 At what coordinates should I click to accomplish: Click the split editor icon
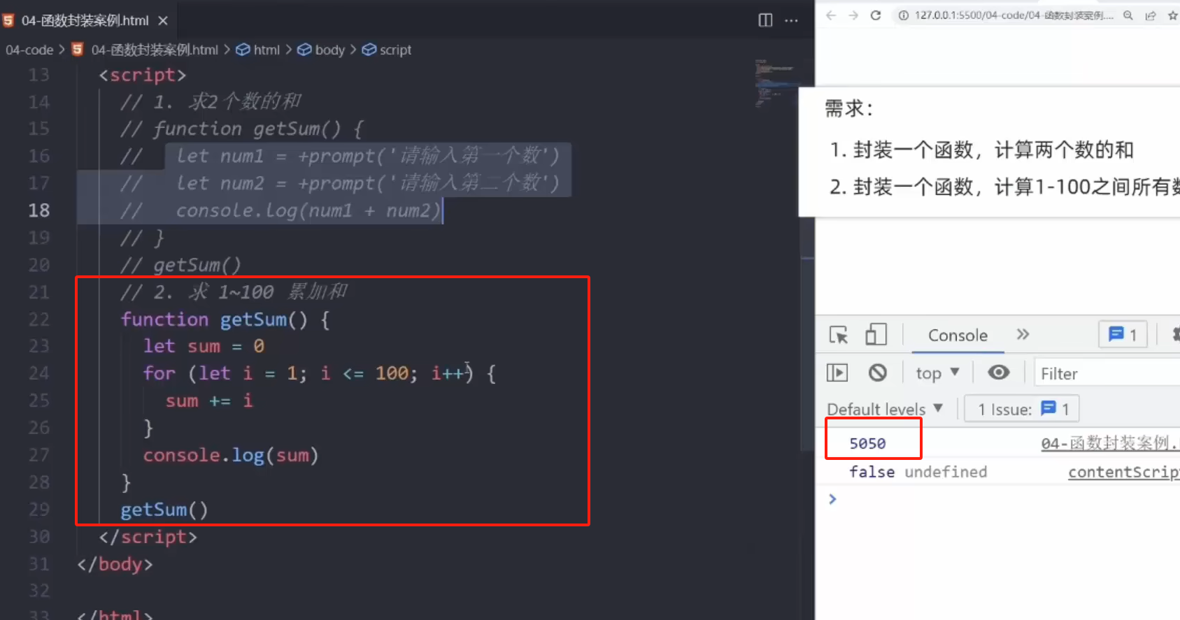pyautogui.click(x=765, y=20)
